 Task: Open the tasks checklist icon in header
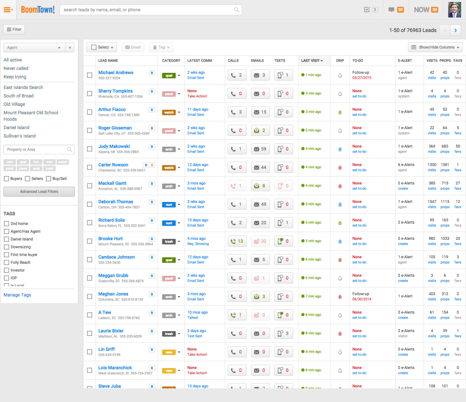(x=367, y=10)
